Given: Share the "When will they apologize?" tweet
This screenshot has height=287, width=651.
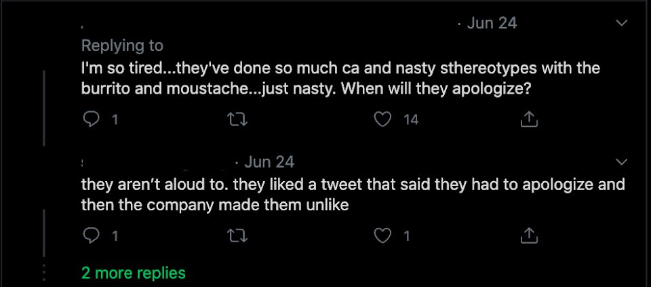Looking at the screenshot, I should (528, 120).
